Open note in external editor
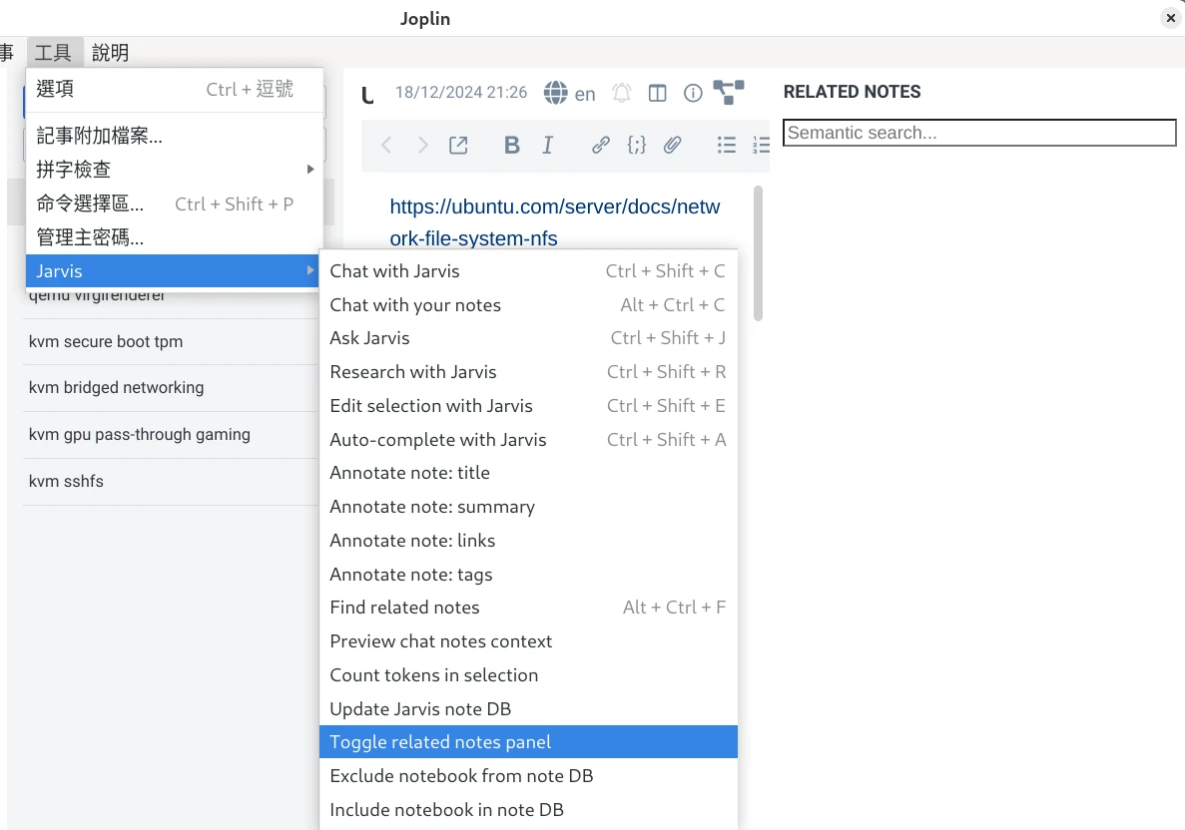Image resolution: width=1185 pixels, height=830 pixels. pos(458,145)
